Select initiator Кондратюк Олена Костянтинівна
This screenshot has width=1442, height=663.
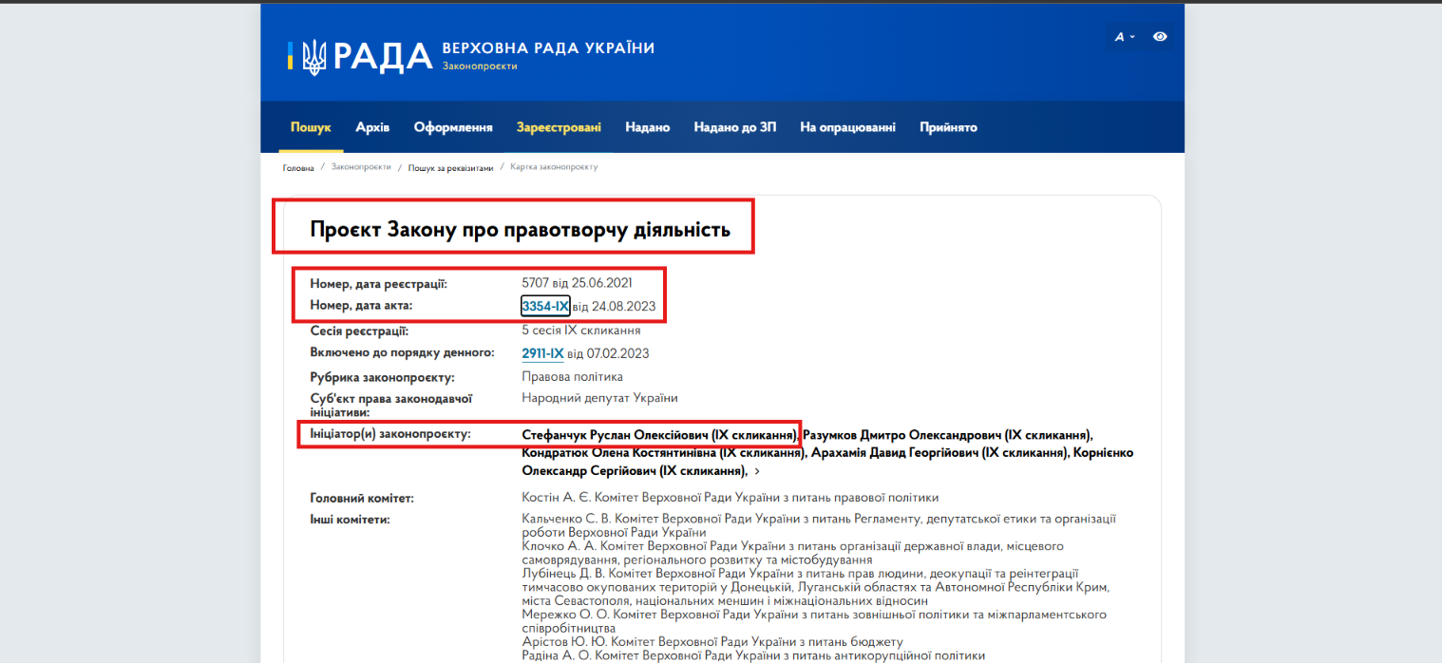click(665, 453)
